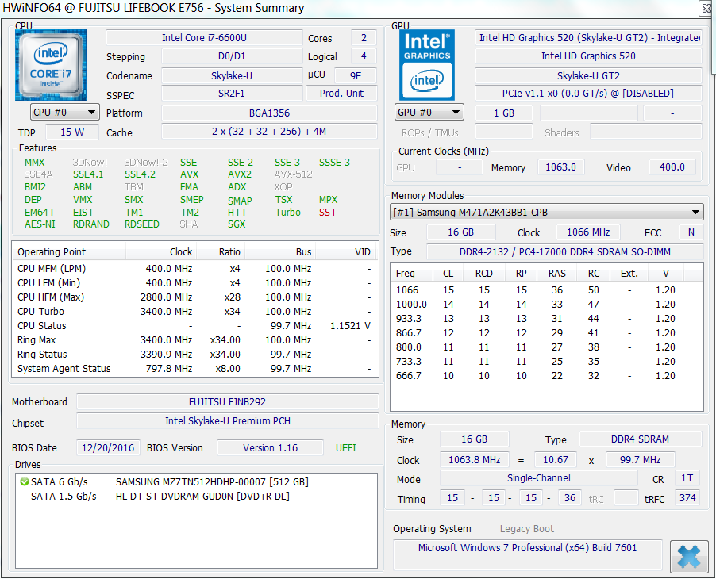
Task: Click the Intel Skylake-U Premium PCH chipset field
Action: pos(227,421)
